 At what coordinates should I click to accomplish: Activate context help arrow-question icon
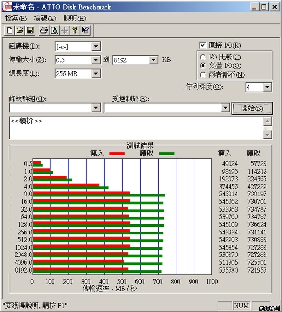[86, 30]
